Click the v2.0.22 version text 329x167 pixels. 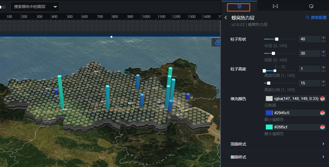click(x=238, y=25)
